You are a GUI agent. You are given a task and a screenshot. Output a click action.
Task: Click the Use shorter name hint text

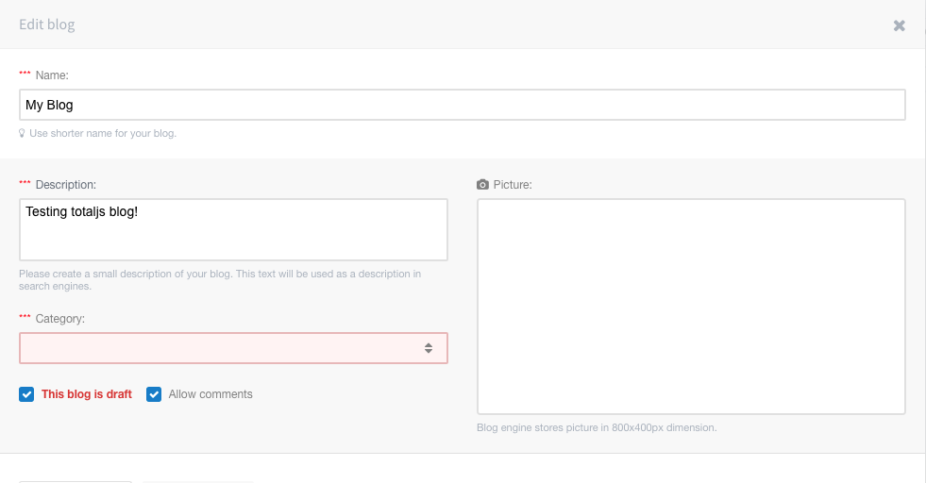coord(103,133)
